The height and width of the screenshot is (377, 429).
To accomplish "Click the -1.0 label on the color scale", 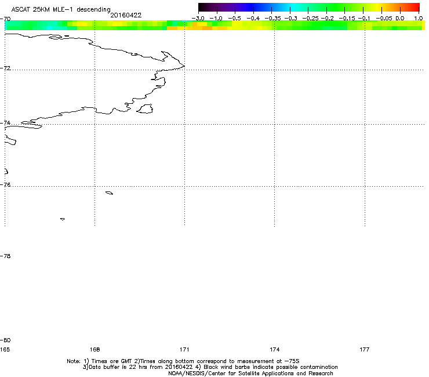I will pos(216,19).
